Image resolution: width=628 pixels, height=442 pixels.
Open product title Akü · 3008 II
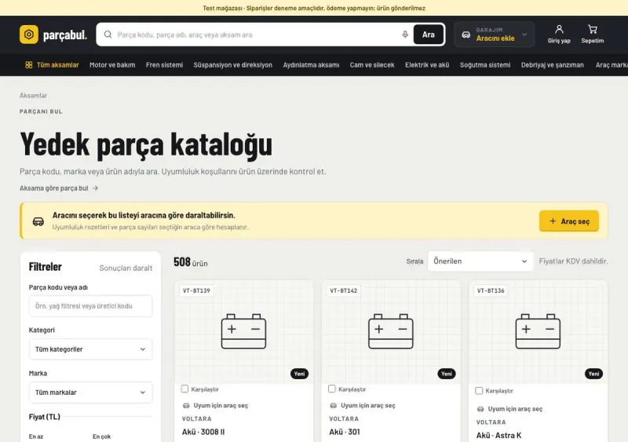[x=203, y=432]
